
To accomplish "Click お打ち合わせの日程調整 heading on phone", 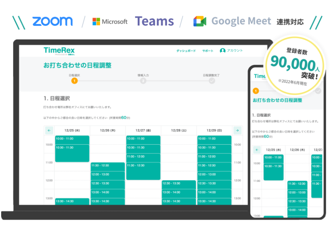I will point(277,100).
